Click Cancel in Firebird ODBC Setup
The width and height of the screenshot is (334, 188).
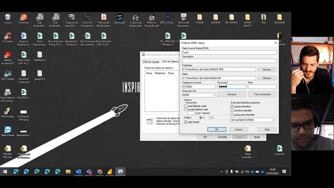[x=238, y=130]
